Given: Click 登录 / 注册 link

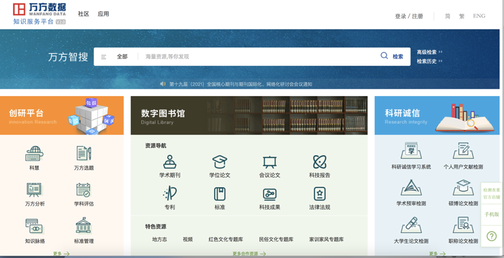Looking at the screenshot, I should [x=409, y=16].
